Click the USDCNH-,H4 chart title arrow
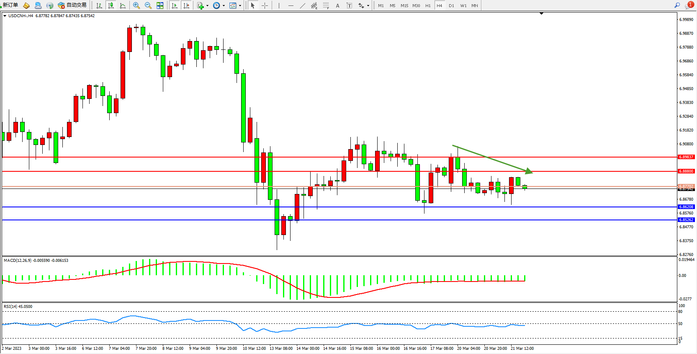The height and width of the screenshot is (354, 697). pos(5,16)
